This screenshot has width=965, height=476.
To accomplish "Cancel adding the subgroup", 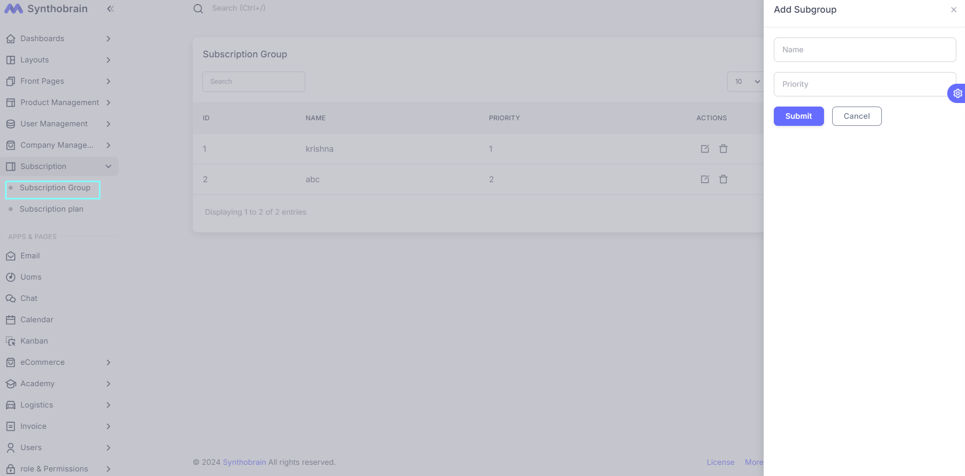I will coord(856,116).
